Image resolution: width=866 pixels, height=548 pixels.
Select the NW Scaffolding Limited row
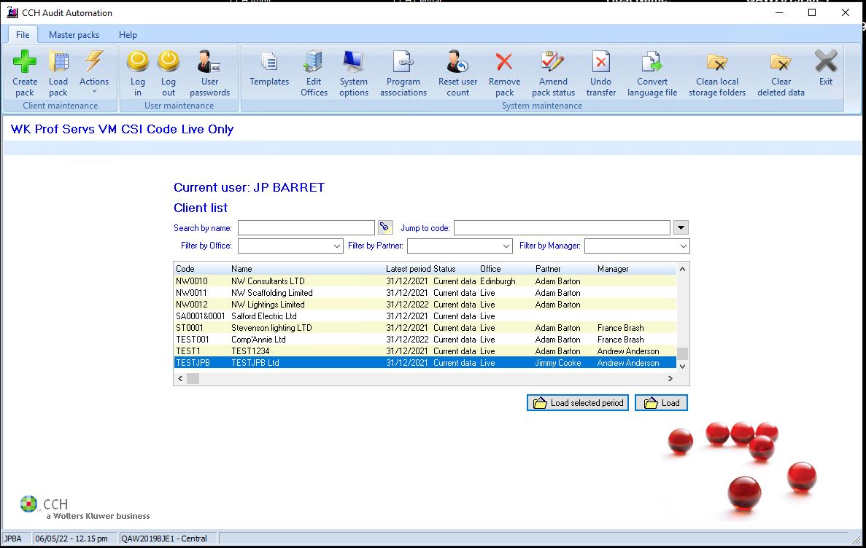click(x=425, y=292)
